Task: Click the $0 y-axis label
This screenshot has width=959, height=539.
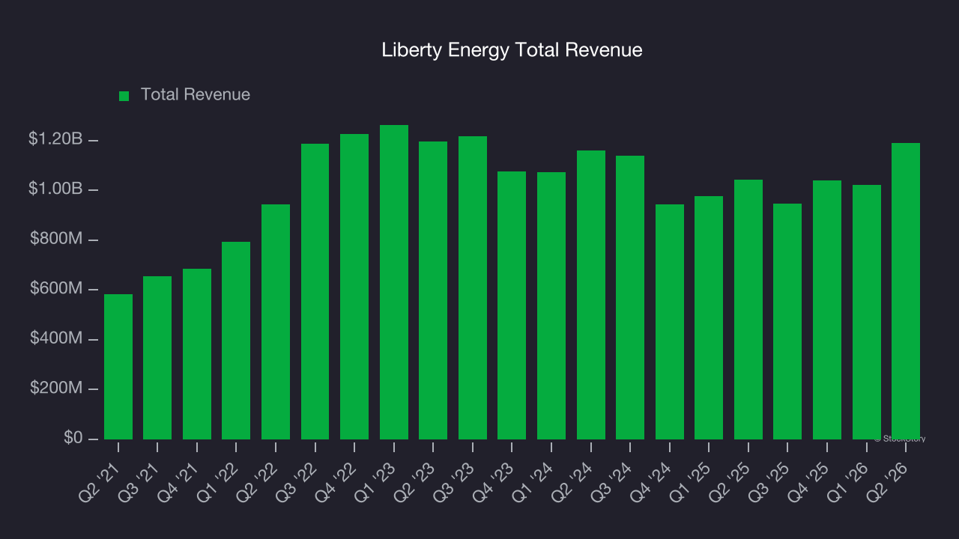Action: [72, 438]
